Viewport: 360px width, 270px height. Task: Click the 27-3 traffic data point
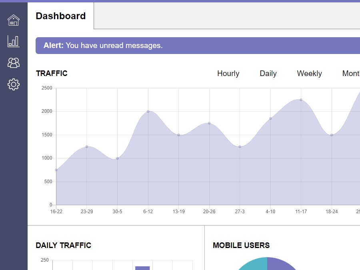coord(240,147)
